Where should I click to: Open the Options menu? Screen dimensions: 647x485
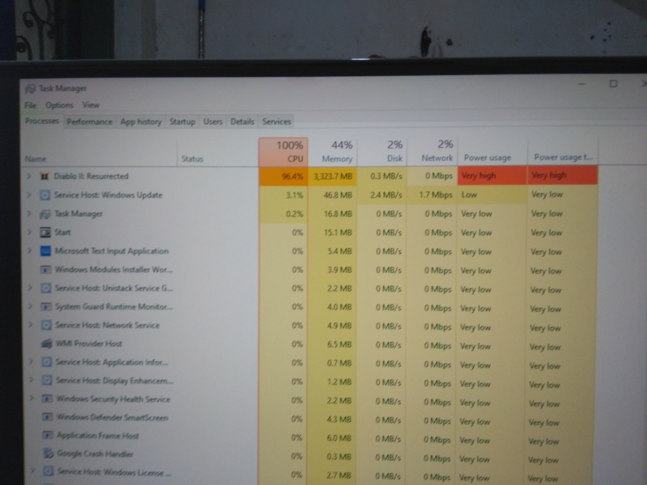coord(59,105)
